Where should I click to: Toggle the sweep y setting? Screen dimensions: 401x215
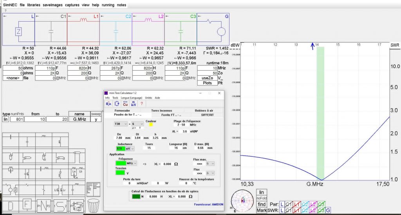click(x=96, y=119)
